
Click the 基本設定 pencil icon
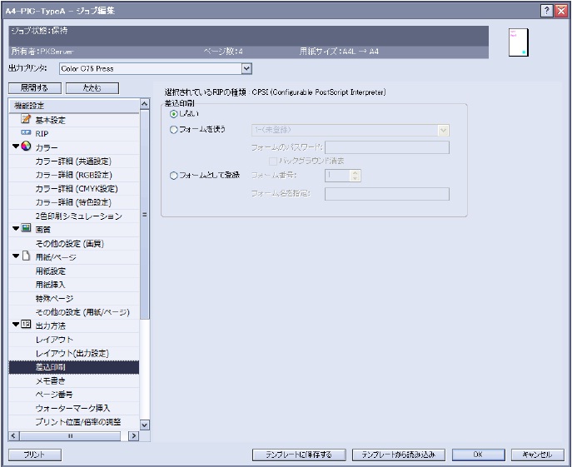(x=26, y=120)
